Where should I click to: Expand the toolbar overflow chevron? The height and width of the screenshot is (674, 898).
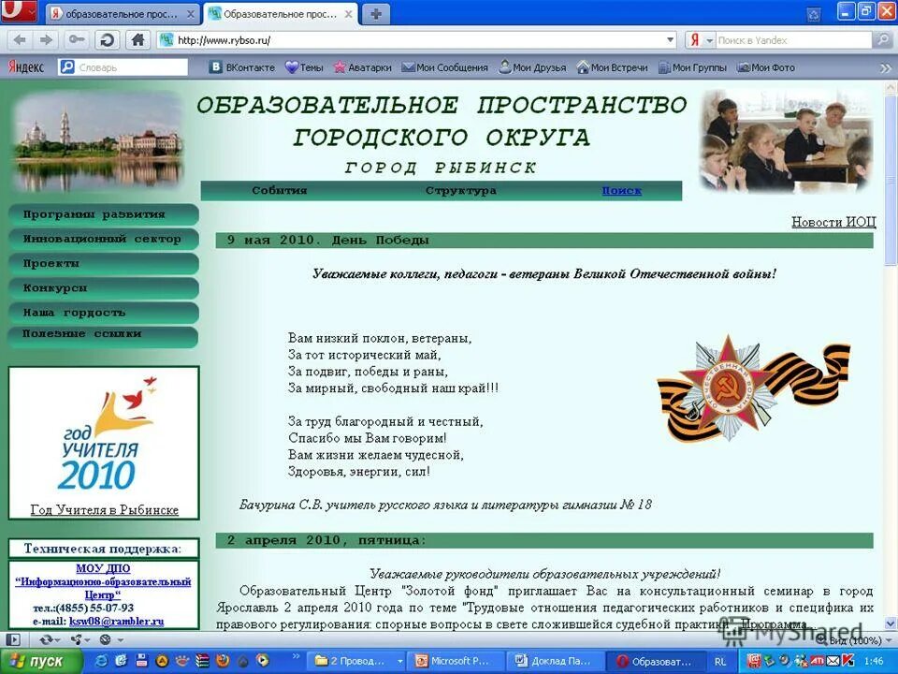(886, 67)
